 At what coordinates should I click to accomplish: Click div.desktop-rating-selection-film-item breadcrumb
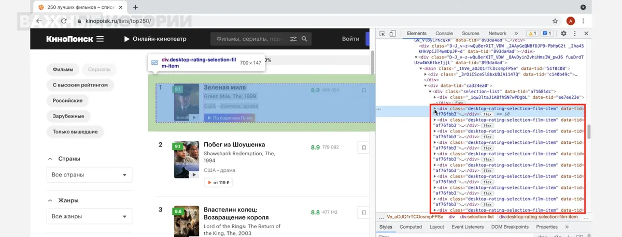click(538, 216)
